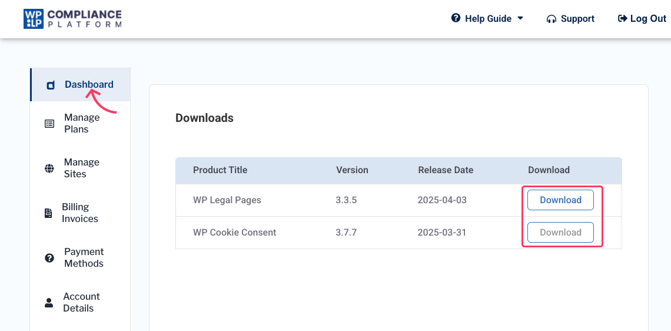
Task: Open Manage Sites in the sidebar
Action: click(x=81, y=168)
